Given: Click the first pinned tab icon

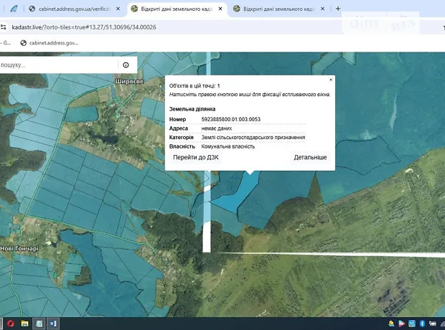Looking at the screenshot, I should (13, 9).
